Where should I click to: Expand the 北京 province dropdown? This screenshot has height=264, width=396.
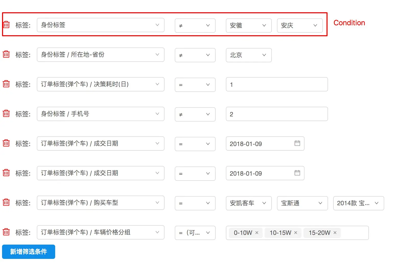pos(249,55)
